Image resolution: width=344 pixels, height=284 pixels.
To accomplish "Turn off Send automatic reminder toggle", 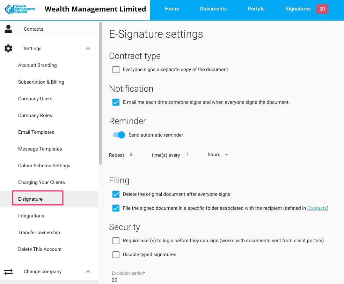I will [x=119, y=135].
